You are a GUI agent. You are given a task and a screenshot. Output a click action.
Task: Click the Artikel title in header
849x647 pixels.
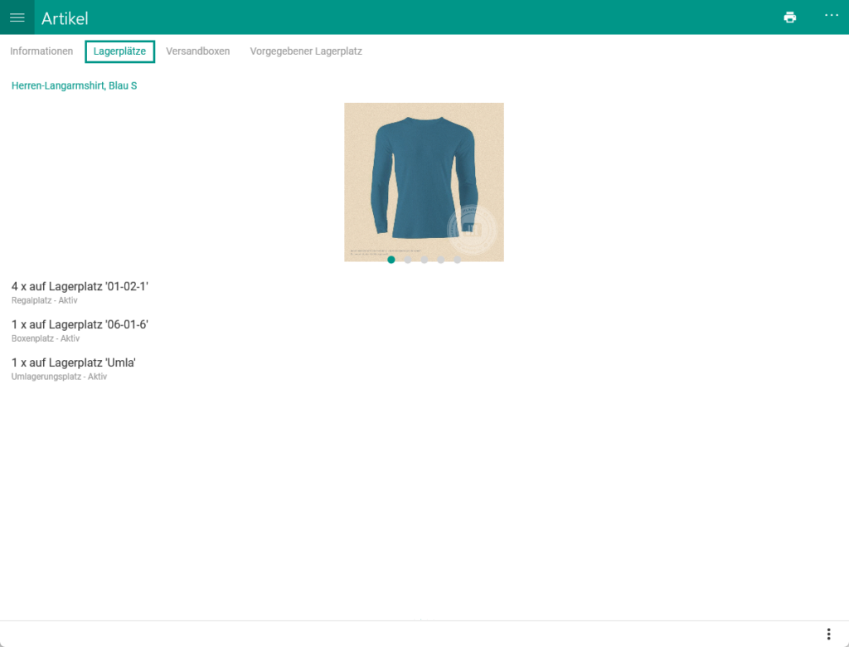[65, 17]
